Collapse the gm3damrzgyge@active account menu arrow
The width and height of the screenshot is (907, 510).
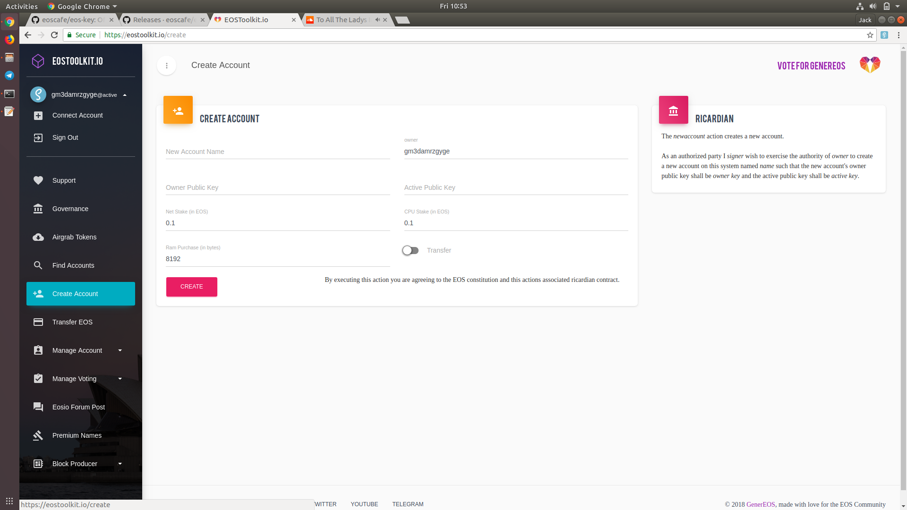click(125, 95)
